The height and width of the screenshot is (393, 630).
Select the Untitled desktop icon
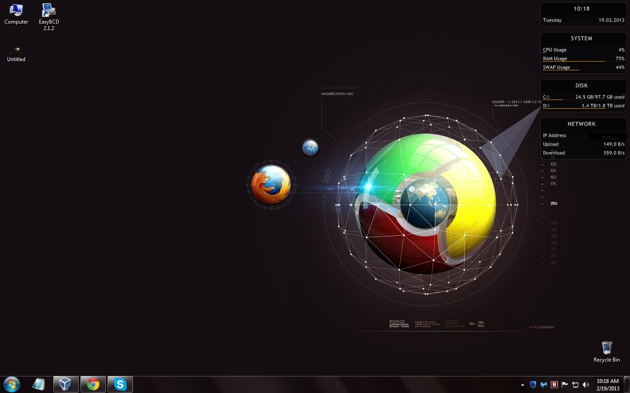(x=16, y=53)
